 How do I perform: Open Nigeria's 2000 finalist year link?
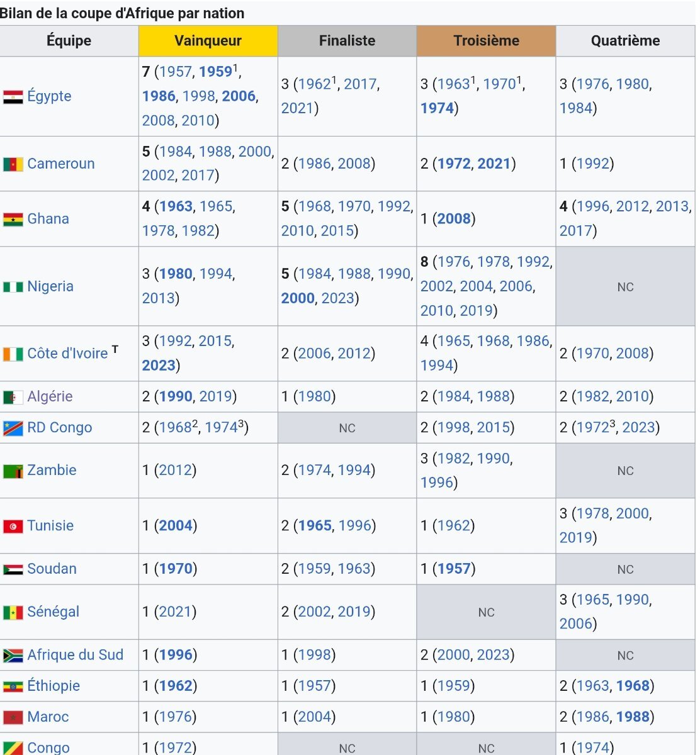point(298,298)
